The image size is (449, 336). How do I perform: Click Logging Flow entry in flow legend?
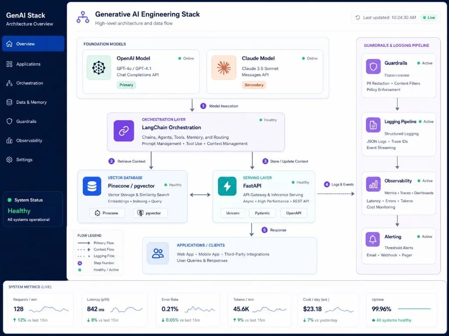96,256
